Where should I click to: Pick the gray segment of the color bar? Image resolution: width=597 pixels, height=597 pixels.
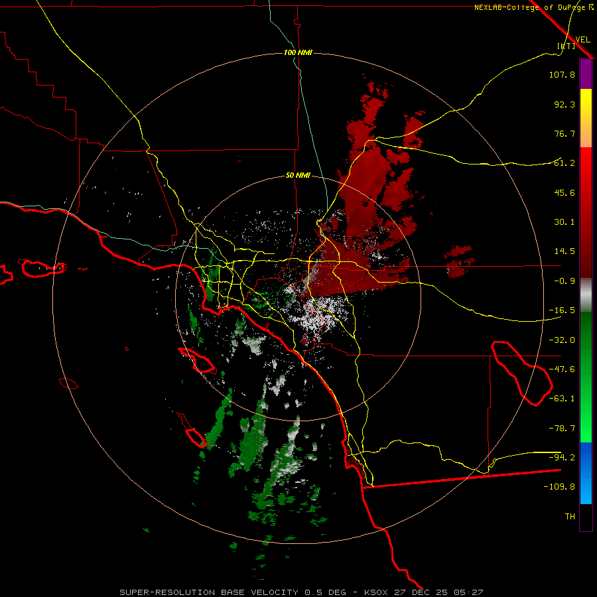coord(586,295)
